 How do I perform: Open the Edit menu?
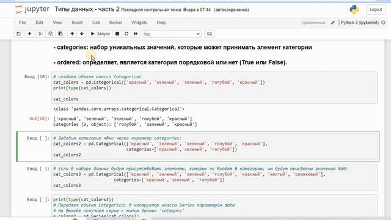click(39, 23)
